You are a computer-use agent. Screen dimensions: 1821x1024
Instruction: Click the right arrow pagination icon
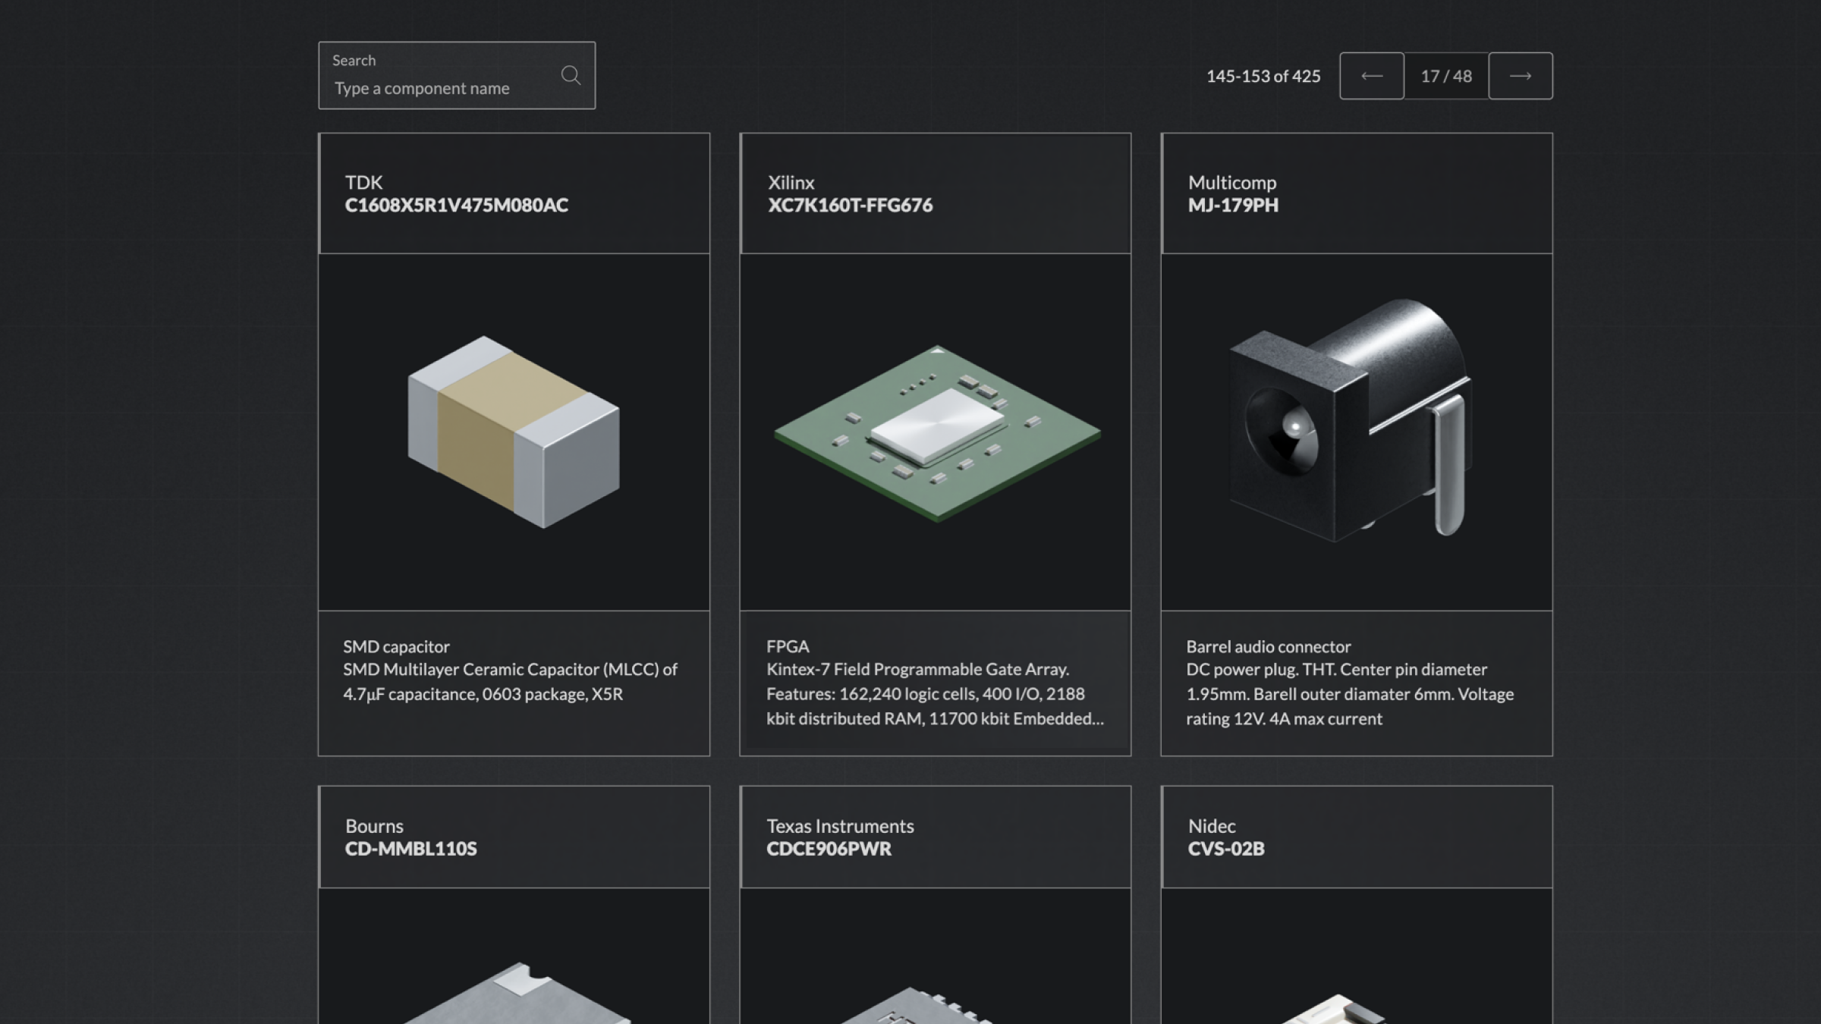1521,75
